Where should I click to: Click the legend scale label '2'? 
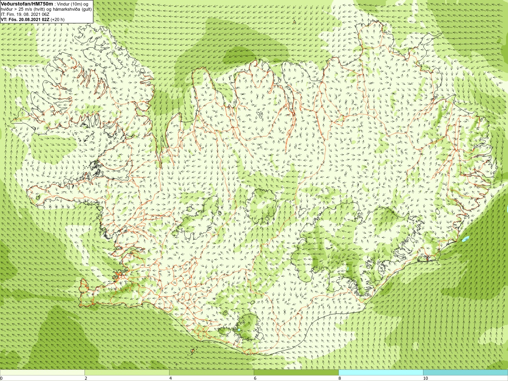(x=86, y=378)
